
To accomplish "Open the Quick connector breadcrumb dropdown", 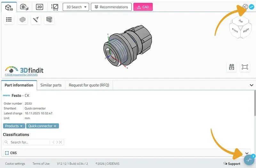I will pyautogui.click(x=43, y=126).
